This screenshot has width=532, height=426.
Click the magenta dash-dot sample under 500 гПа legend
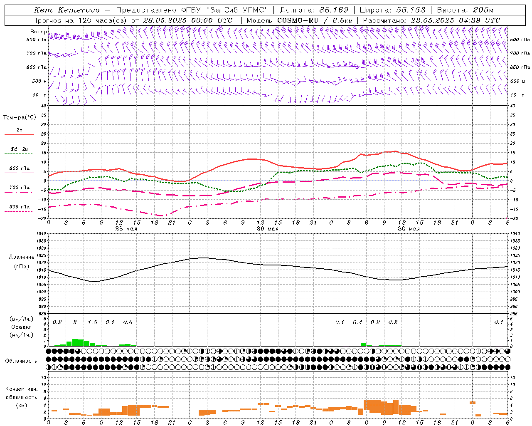tap(19, 212)
